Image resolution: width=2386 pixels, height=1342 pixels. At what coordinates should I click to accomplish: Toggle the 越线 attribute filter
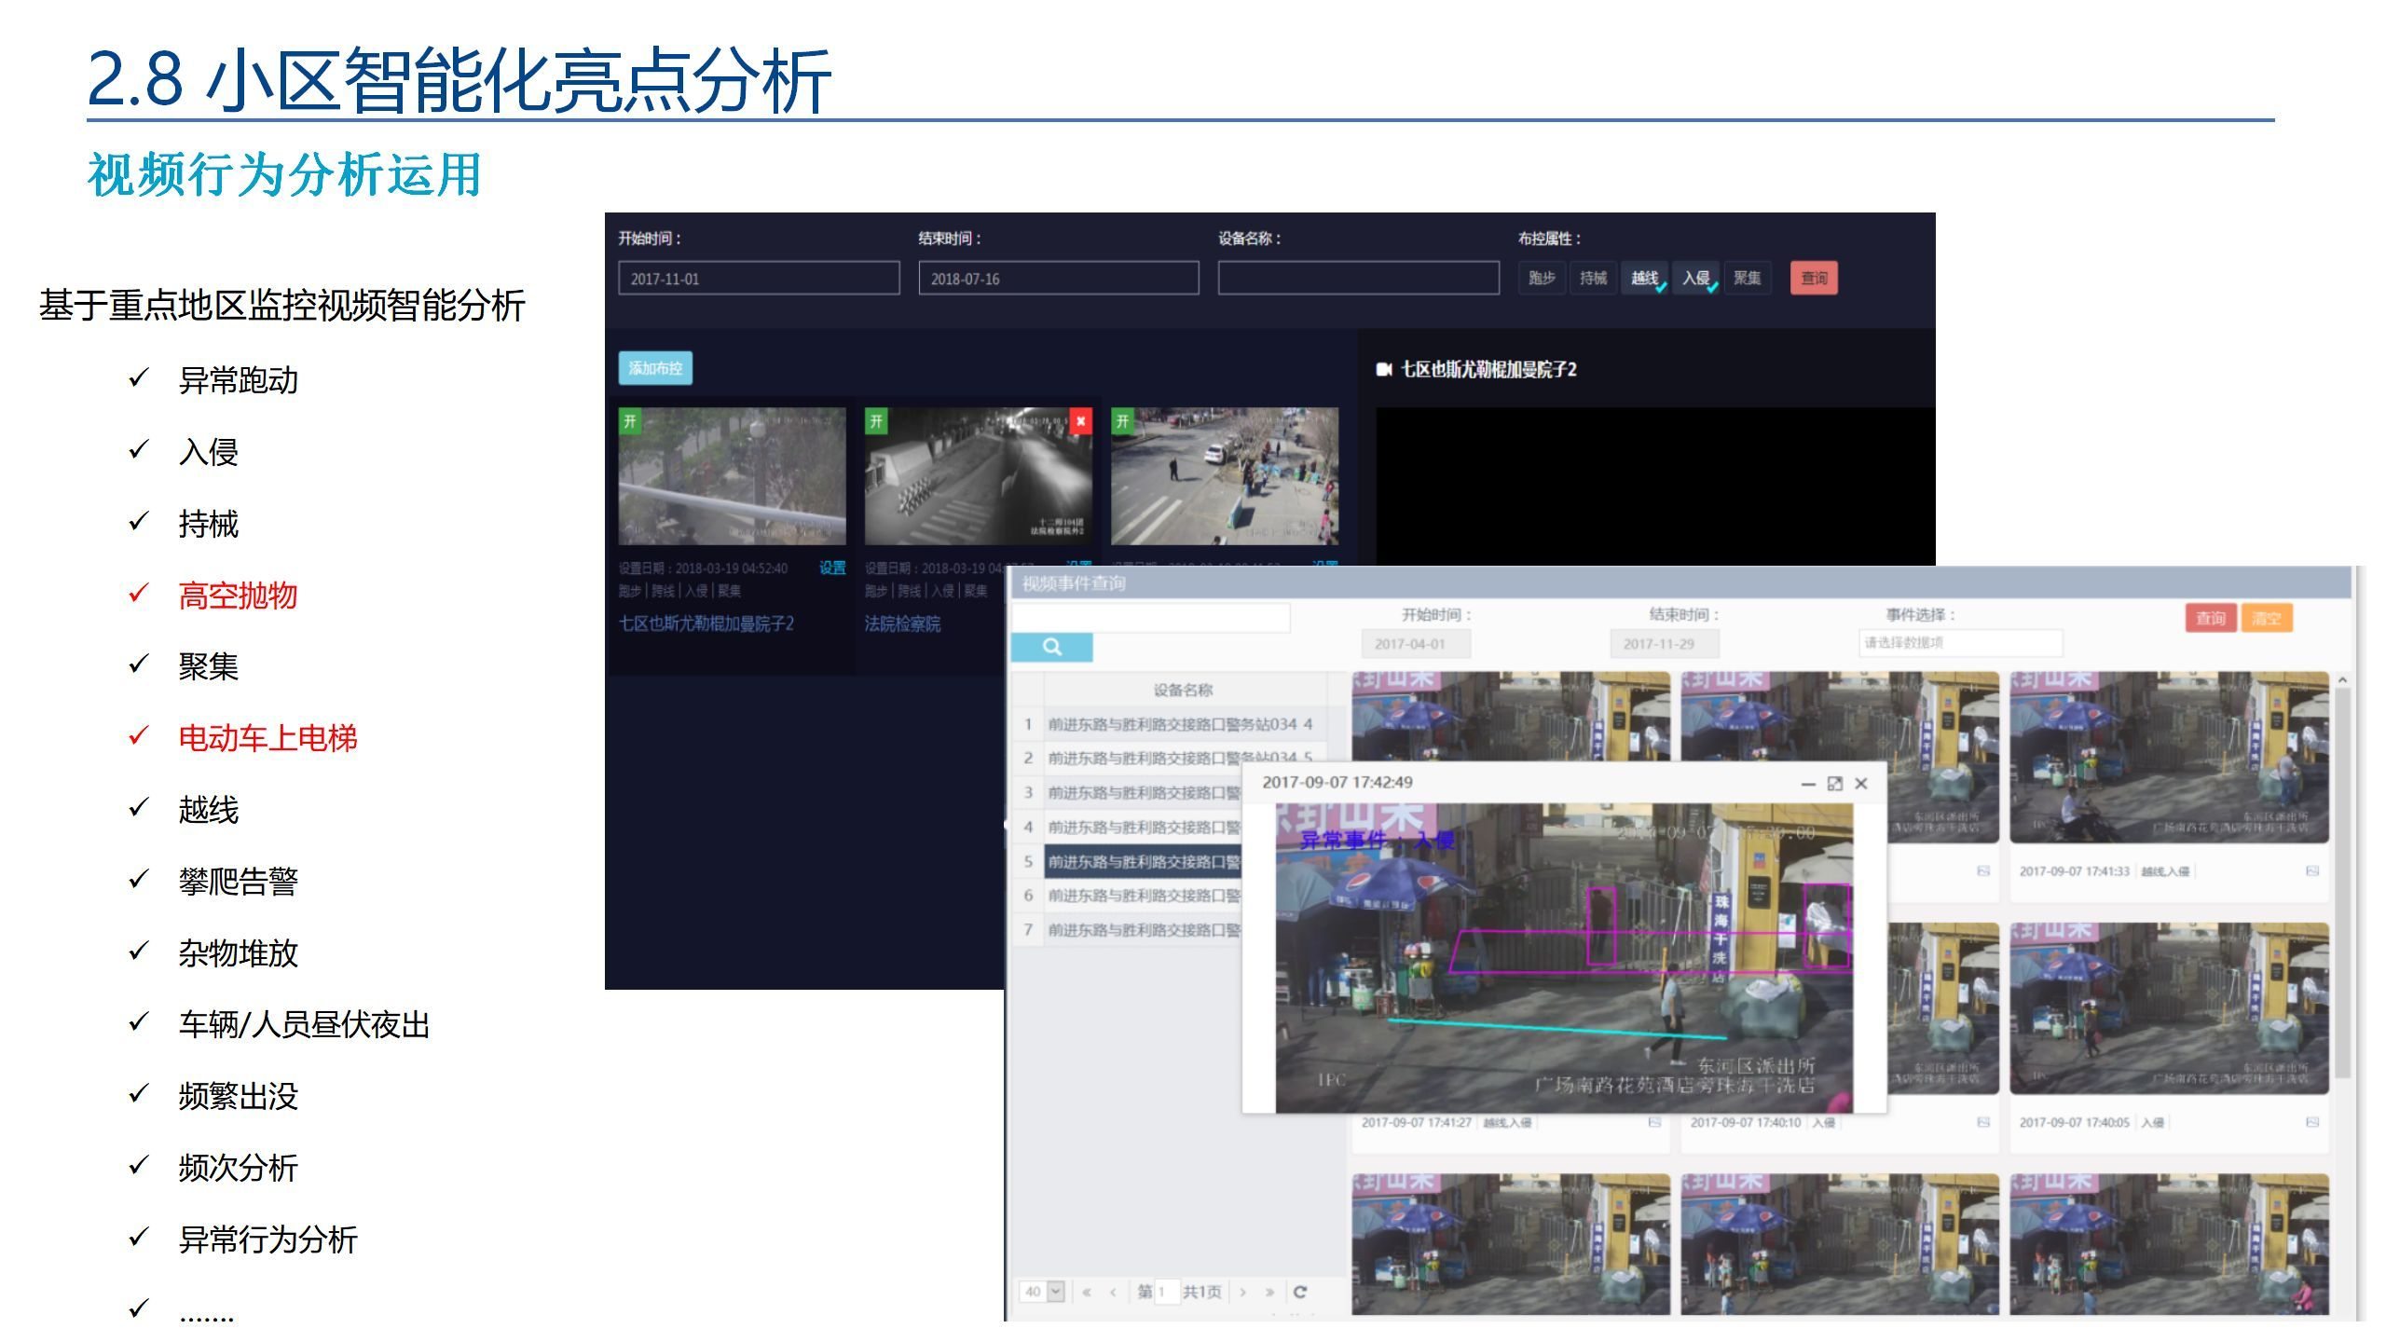(x=1644, y=278)
